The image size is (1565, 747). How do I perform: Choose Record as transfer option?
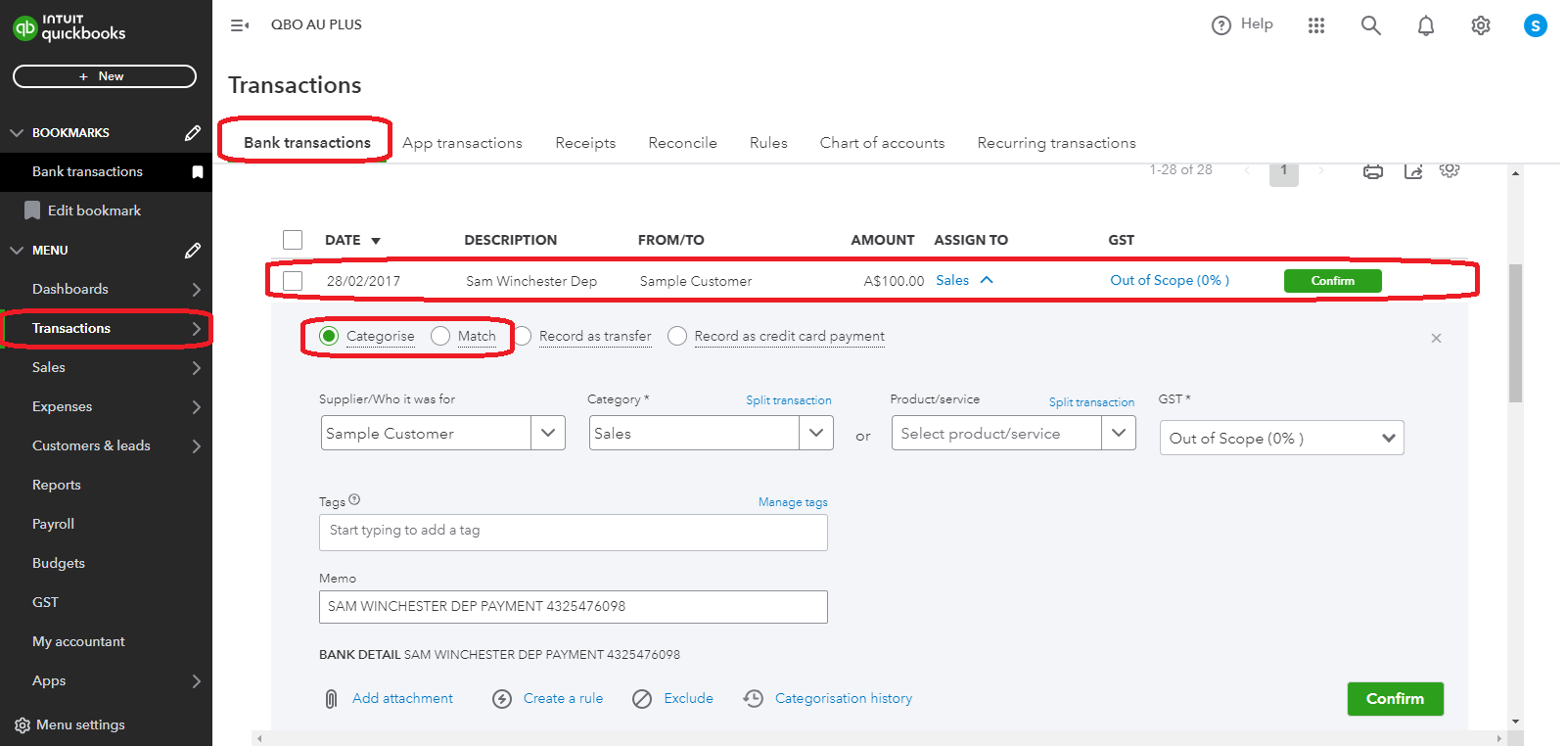[523, 337]
